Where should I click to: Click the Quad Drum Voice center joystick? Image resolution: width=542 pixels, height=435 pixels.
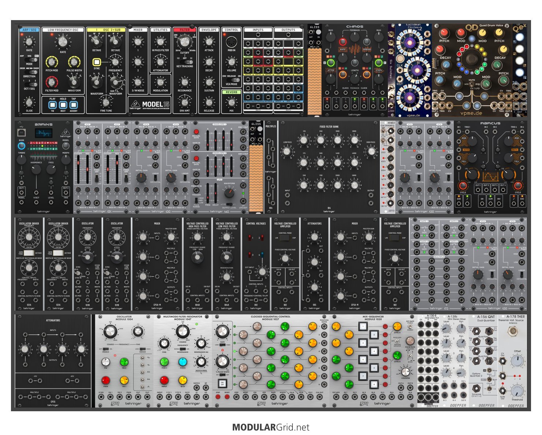pos(472,59)
